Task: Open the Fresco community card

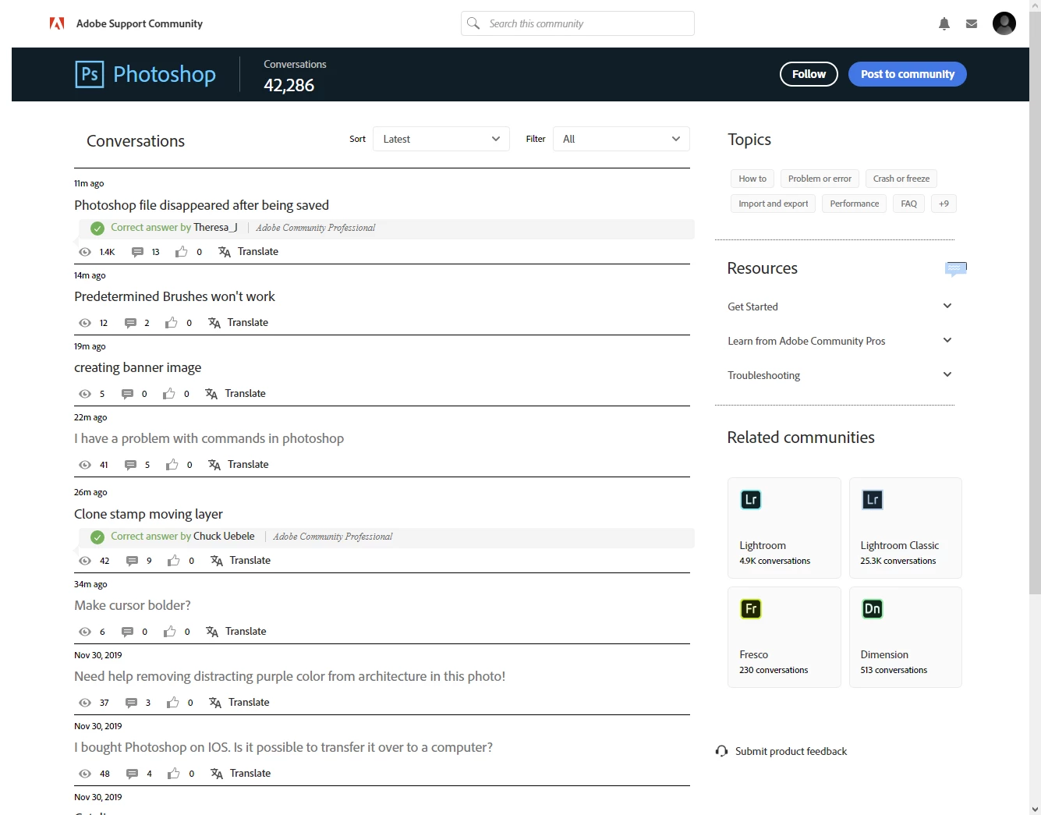Action: coord(784,637)
